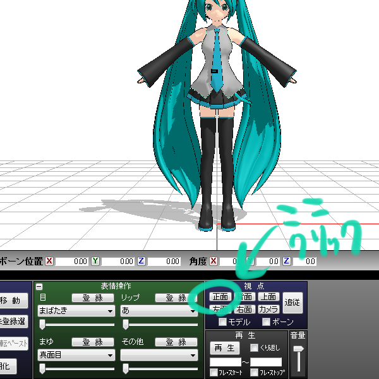Switch view to 右面 (right)

pyautogui.click(x=244, y=309)
